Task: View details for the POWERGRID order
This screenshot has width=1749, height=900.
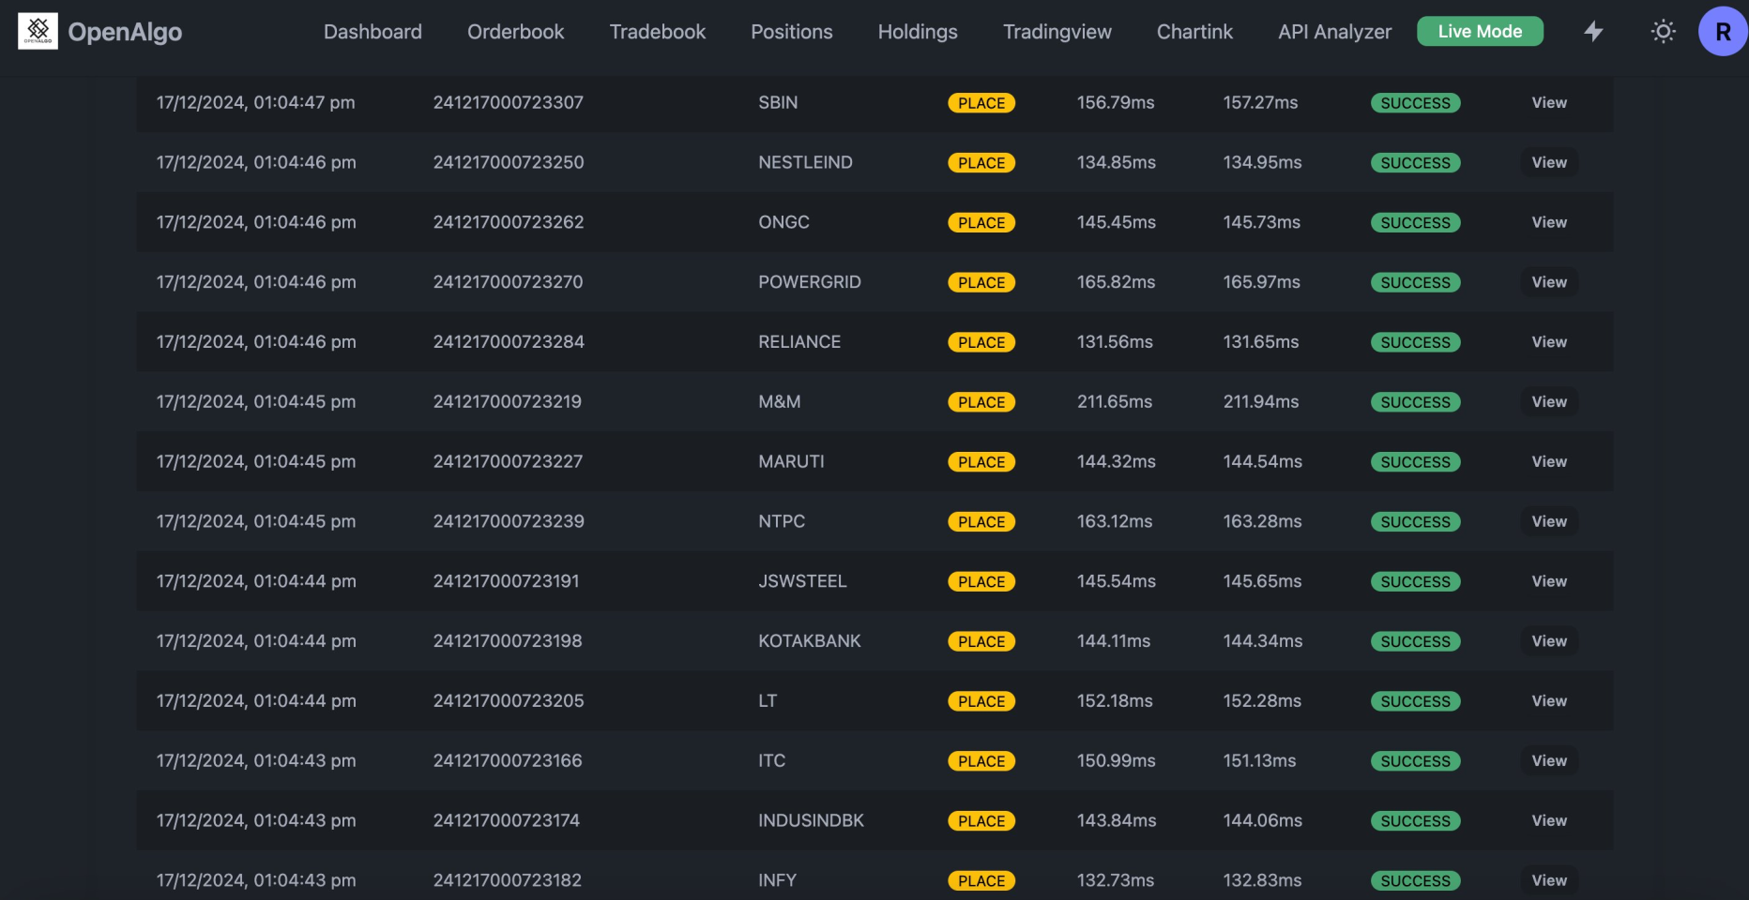Action: (x=1549, y=282)
